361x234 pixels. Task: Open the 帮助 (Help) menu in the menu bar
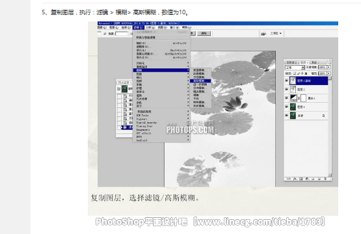[x=187, y=27]
